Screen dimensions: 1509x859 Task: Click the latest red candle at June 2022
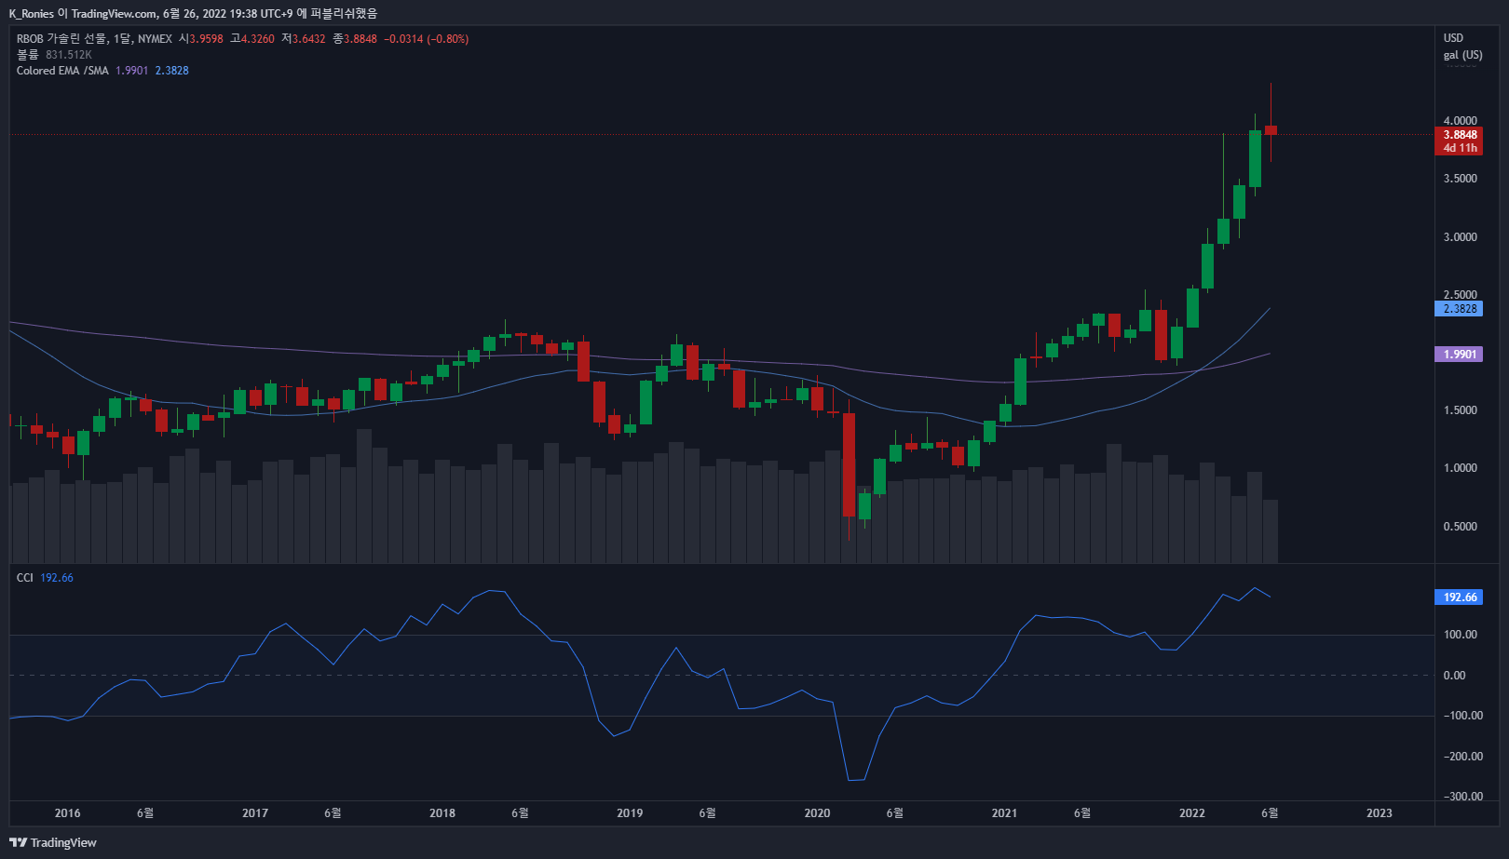[1271, 130]
